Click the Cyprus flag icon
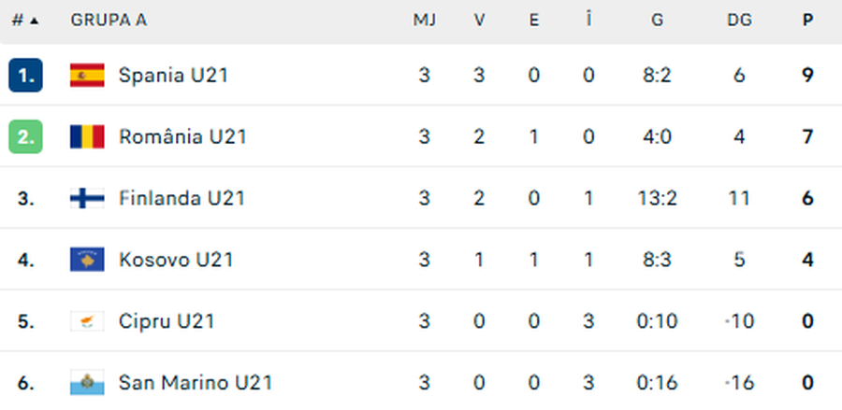This screenshot has height=410, width=842. pos(87,321)
